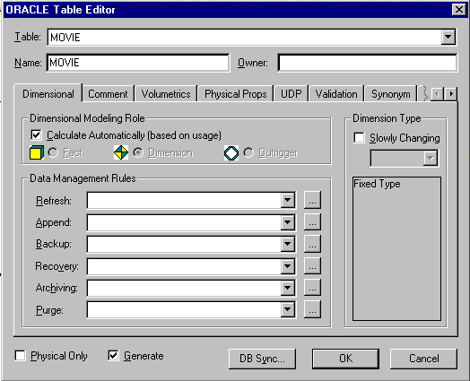Viewport: 470px width, 381px height.
Task: Expand the Append rule dropdown
Action: pyautogui.click(x=287, y=222)
